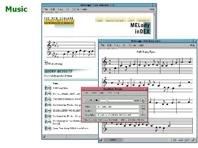Click RealAudio elapsed time readout
Viewport: 198px width, 148px height.
point(137,120)
